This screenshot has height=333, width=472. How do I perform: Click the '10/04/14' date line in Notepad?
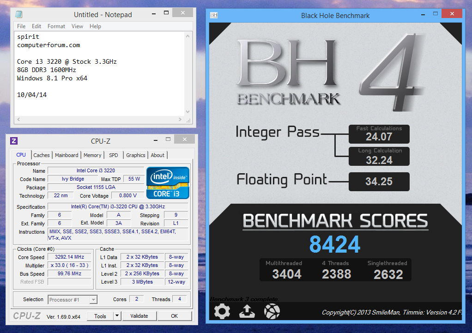(x=32, y=95)
